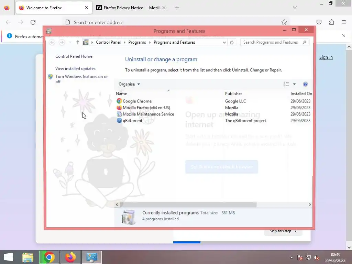Switch to Firefox Privacy Notice tab
This screenshot has width=352, height=264.
(x=131, y=8)
